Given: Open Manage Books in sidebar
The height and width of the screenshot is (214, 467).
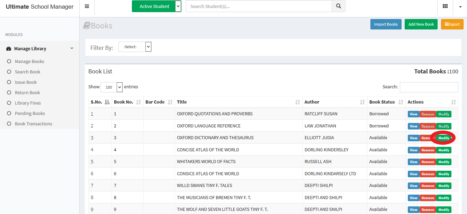Looking at the screenshot, I should coord(29,61).
